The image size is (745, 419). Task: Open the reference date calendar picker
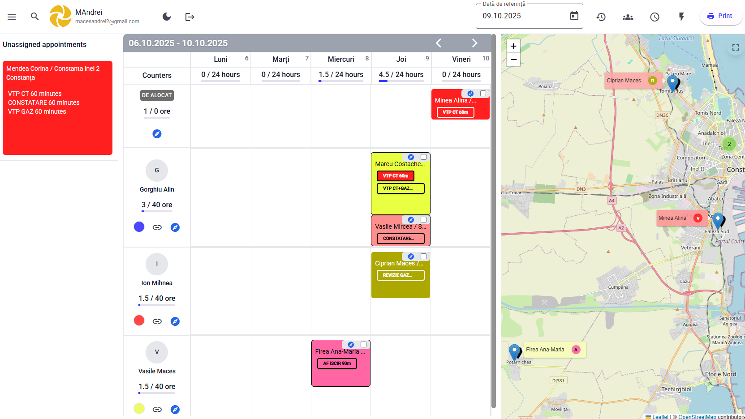tap(574, 16)
